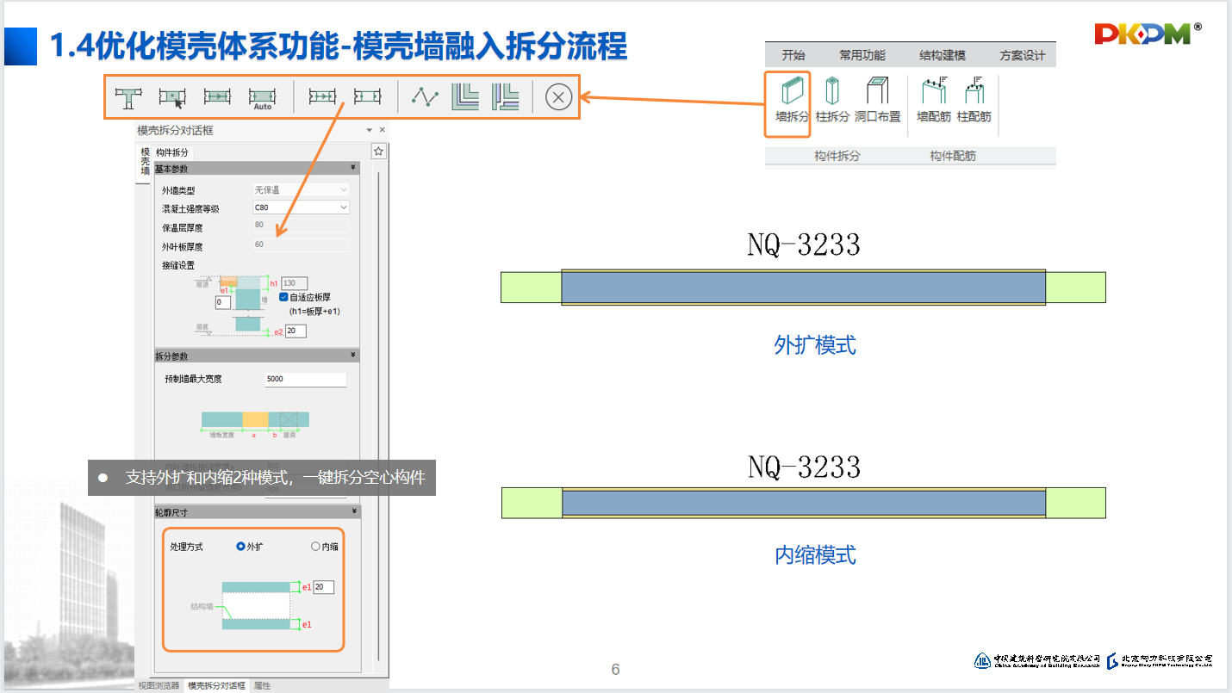This screenshot has width=1232, height=693.
Task: Select the 构件拆分 tab in the dialog
Action: coord(172,152)
